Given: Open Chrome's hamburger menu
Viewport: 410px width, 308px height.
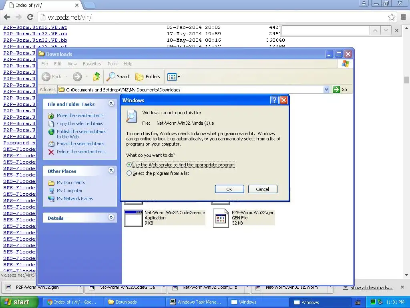Looking at the screenshot, I should point(404,17).
